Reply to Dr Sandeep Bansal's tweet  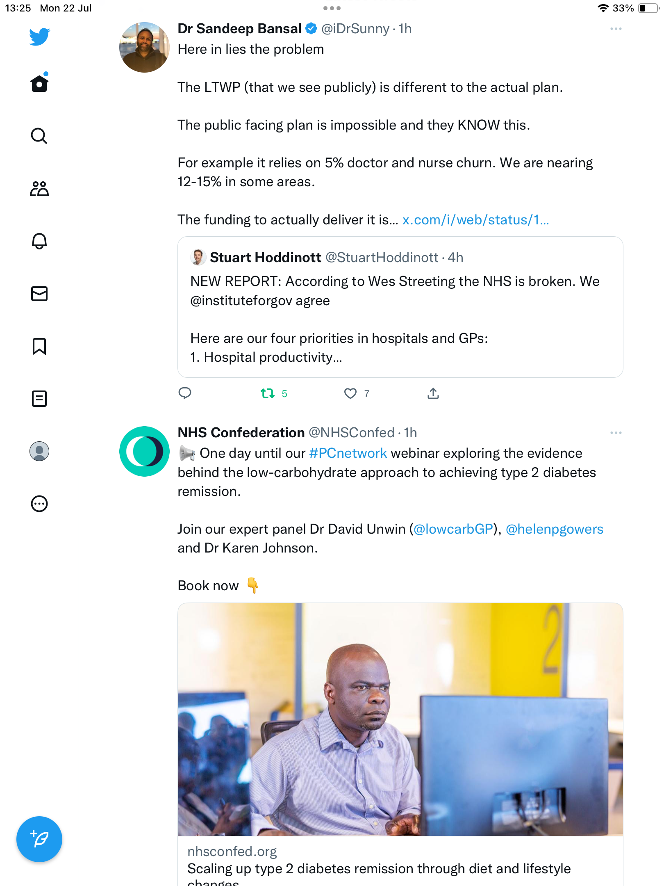point(185,393)
